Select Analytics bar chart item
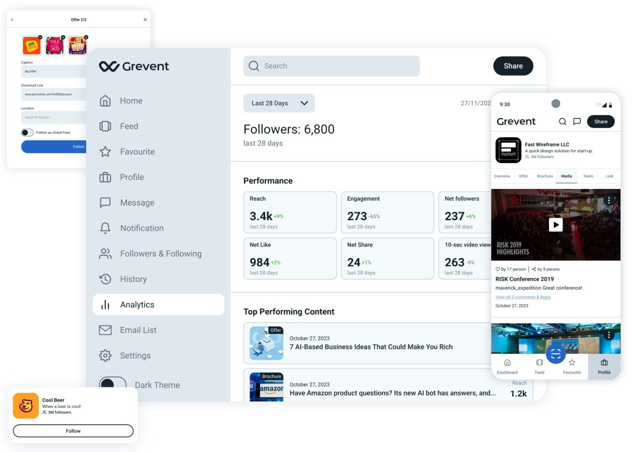Viewport: 632px width, 452px height. point(158,304)
